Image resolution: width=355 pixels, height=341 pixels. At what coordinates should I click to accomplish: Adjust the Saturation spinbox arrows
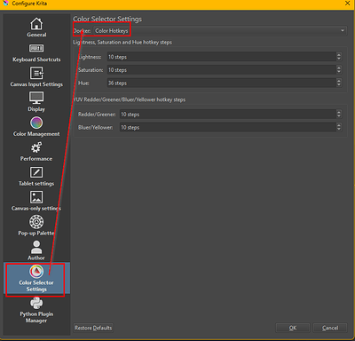coord(339,70)
